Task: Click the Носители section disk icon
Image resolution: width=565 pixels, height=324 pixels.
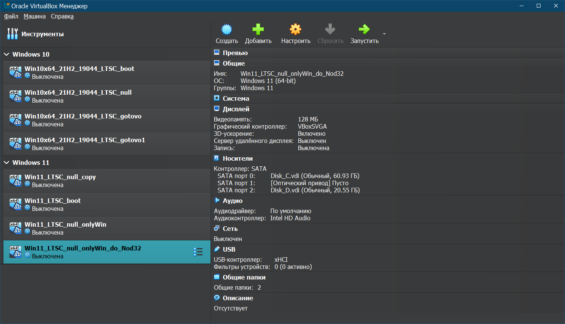Action: click(x=216, y=158)
